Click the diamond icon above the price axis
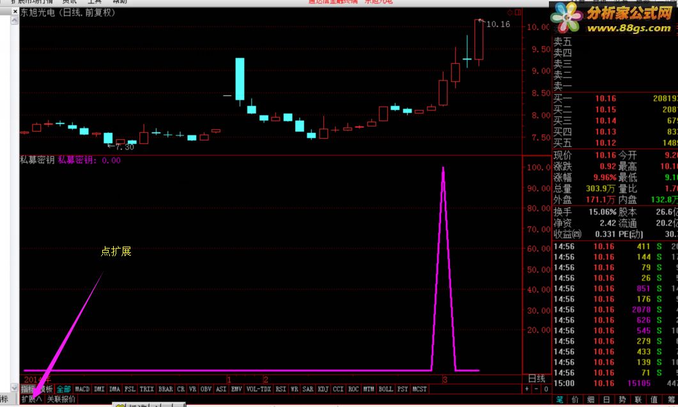This screenshot has width=678, height=407. (510, 13)
